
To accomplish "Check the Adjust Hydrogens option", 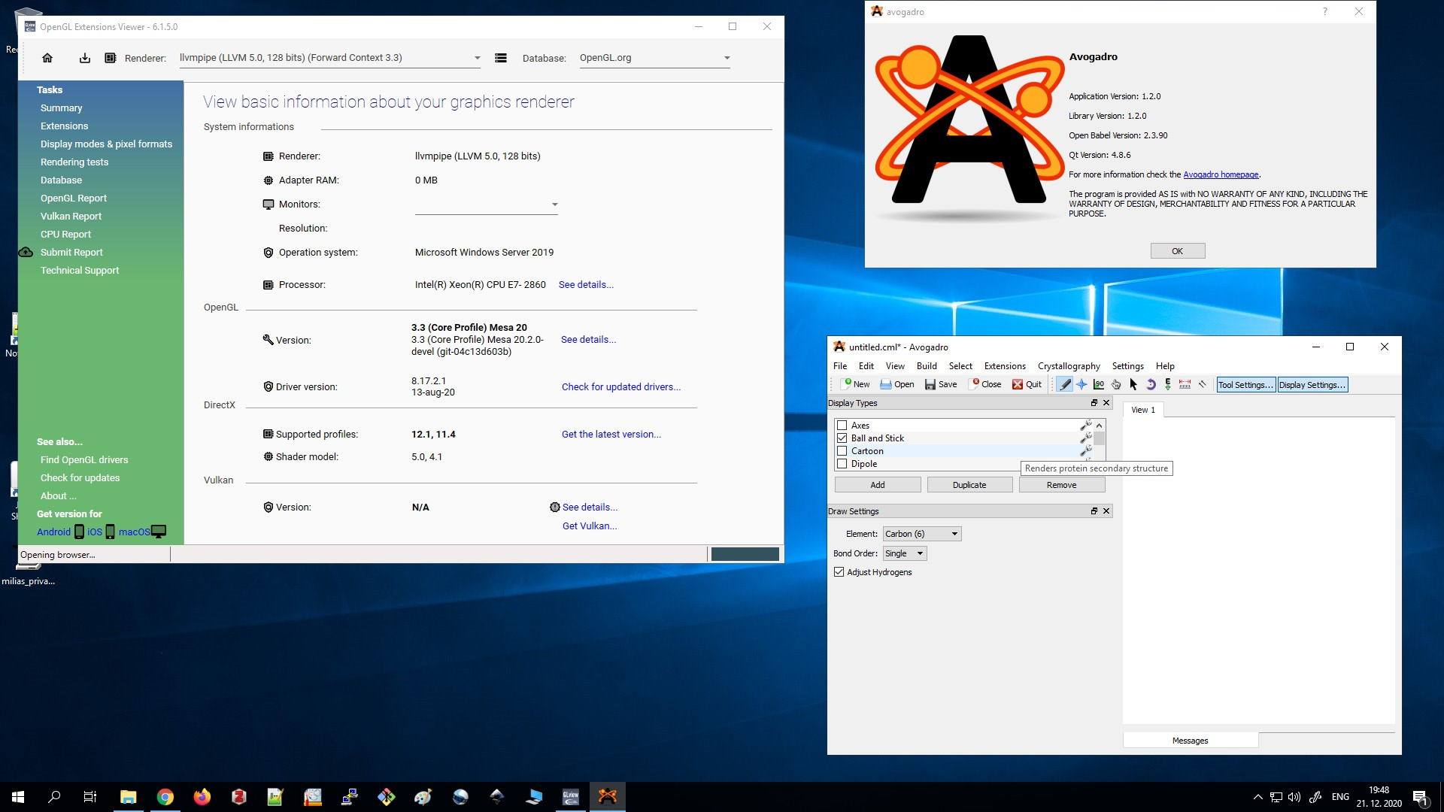I will click(839, 571).
